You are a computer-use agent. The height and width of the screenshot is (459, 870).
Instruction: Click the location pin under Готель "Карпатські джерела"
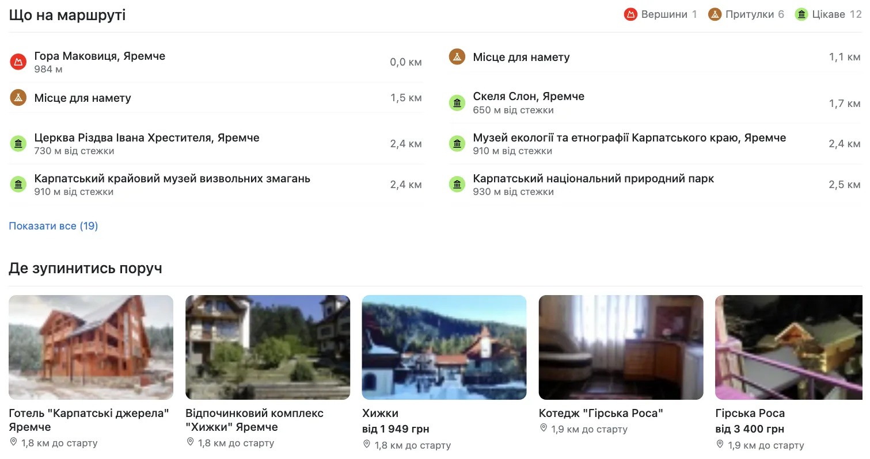(14, 442)
